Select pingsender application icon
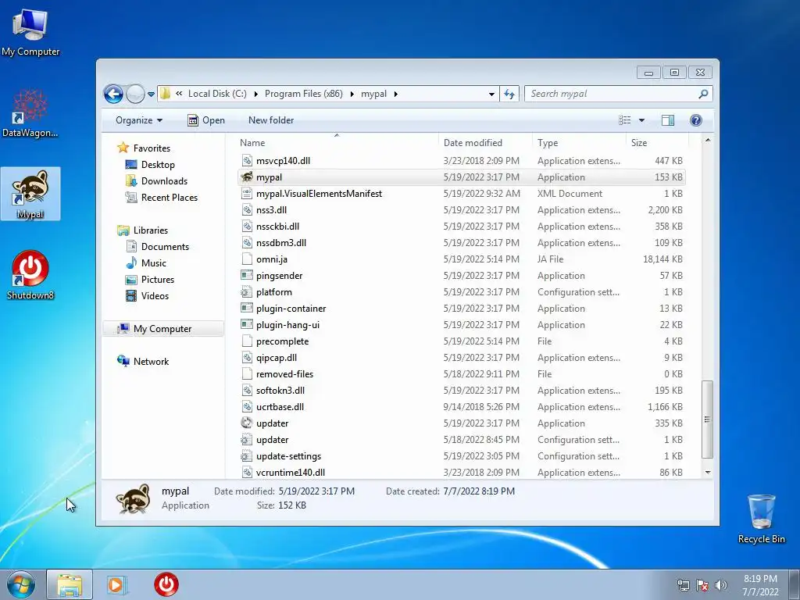This screenshot has height=600, width=800. (x=247, y=276)
